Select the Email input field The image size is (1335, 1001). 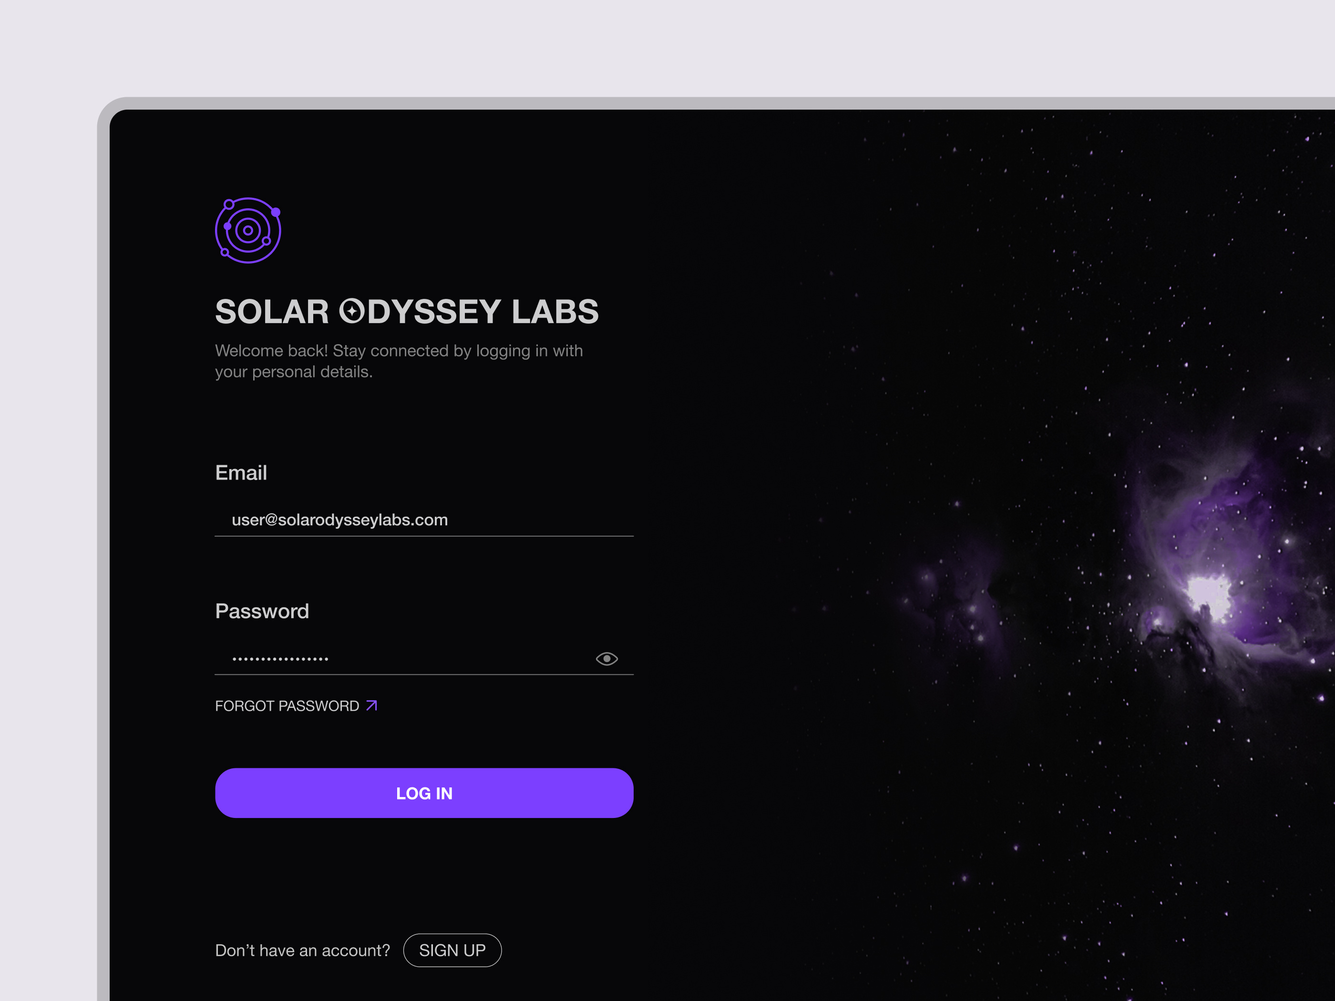click(422, 520)
